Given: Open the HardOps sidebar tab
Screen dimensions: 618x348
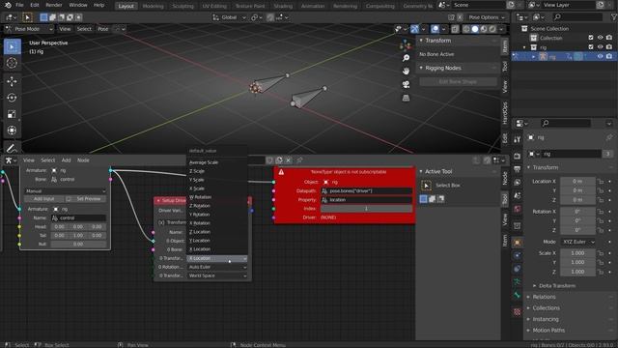Looking at the screenshot, I should 505,113.
